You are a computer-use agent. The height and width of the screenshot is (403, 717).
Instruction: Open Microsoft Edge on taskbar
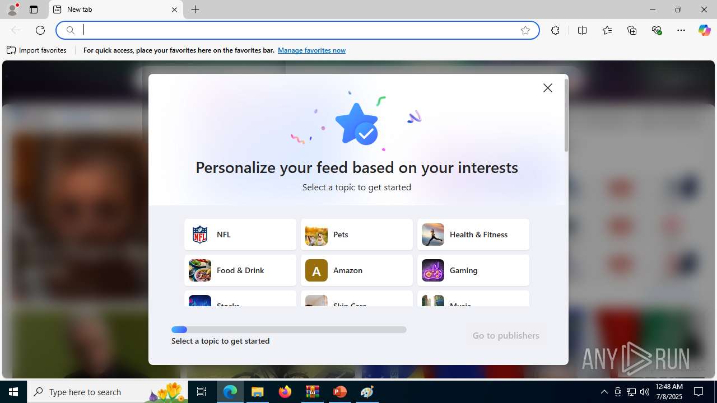pyautogui.click(x=230, y=392)
